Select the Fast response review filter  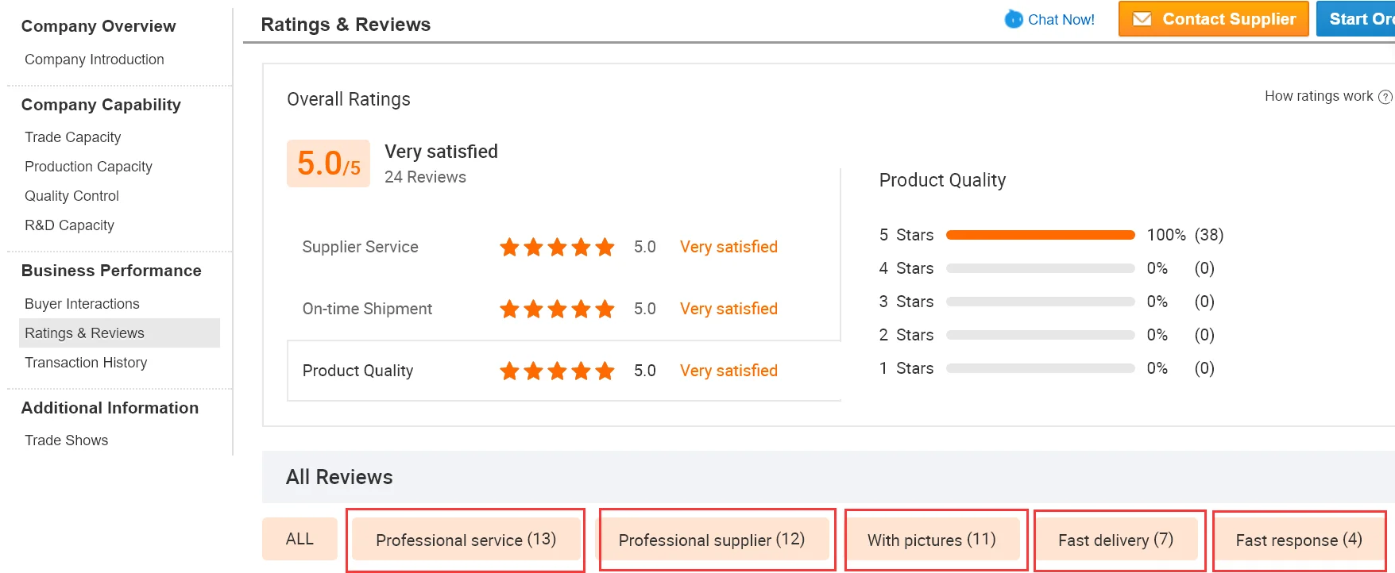(x=1299, y=540)
